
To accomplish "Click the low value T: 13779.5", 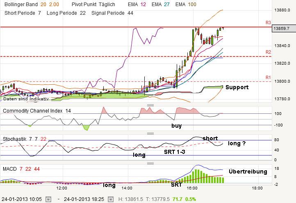I will click(x=157, y=199).
